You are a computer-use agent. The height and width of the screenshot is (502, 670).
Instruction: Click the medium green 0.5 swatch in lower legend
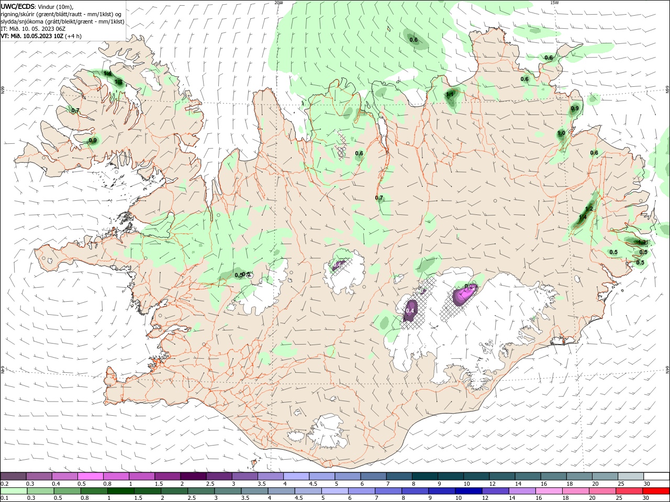66,491
